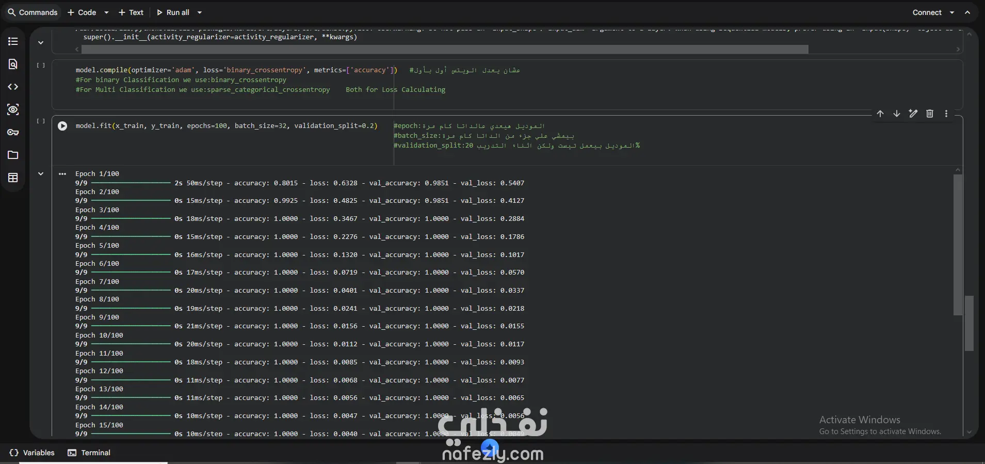Viewport: 985px width, 464px height.
Task: Open Find and replace sidebar icon
Action: click(13, 64)
